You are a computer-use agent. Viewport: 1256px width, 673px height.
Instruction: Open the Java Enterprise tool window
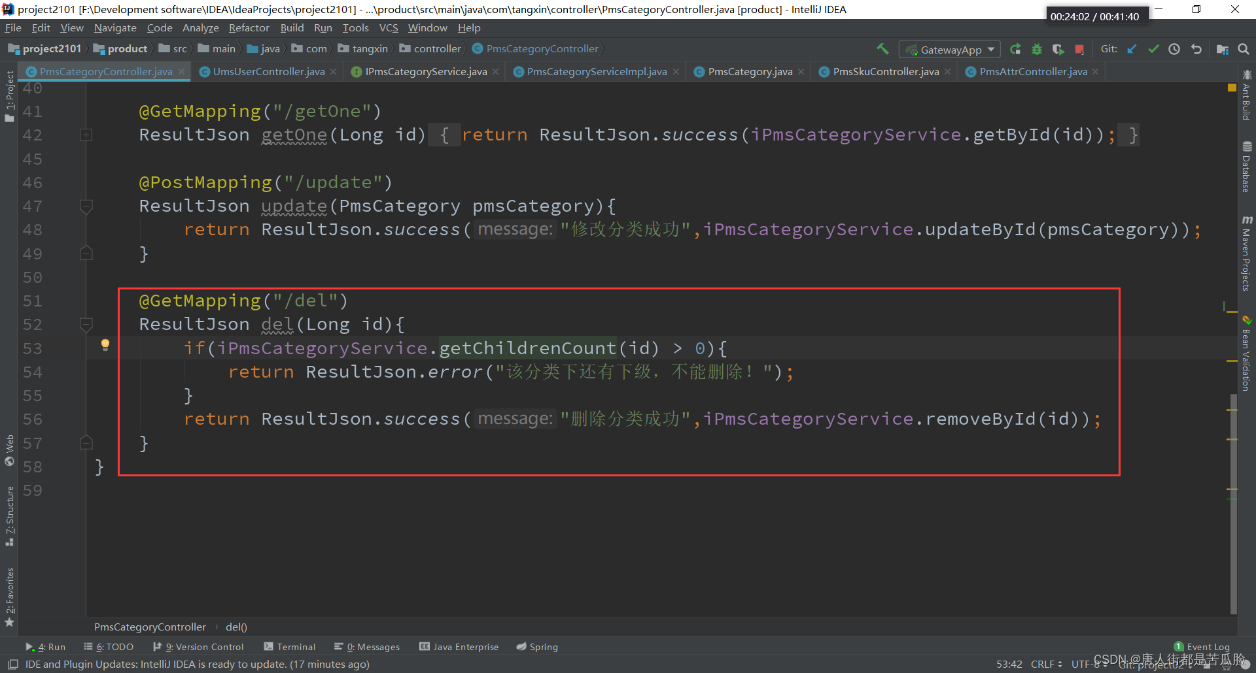[x=459, y=647]
